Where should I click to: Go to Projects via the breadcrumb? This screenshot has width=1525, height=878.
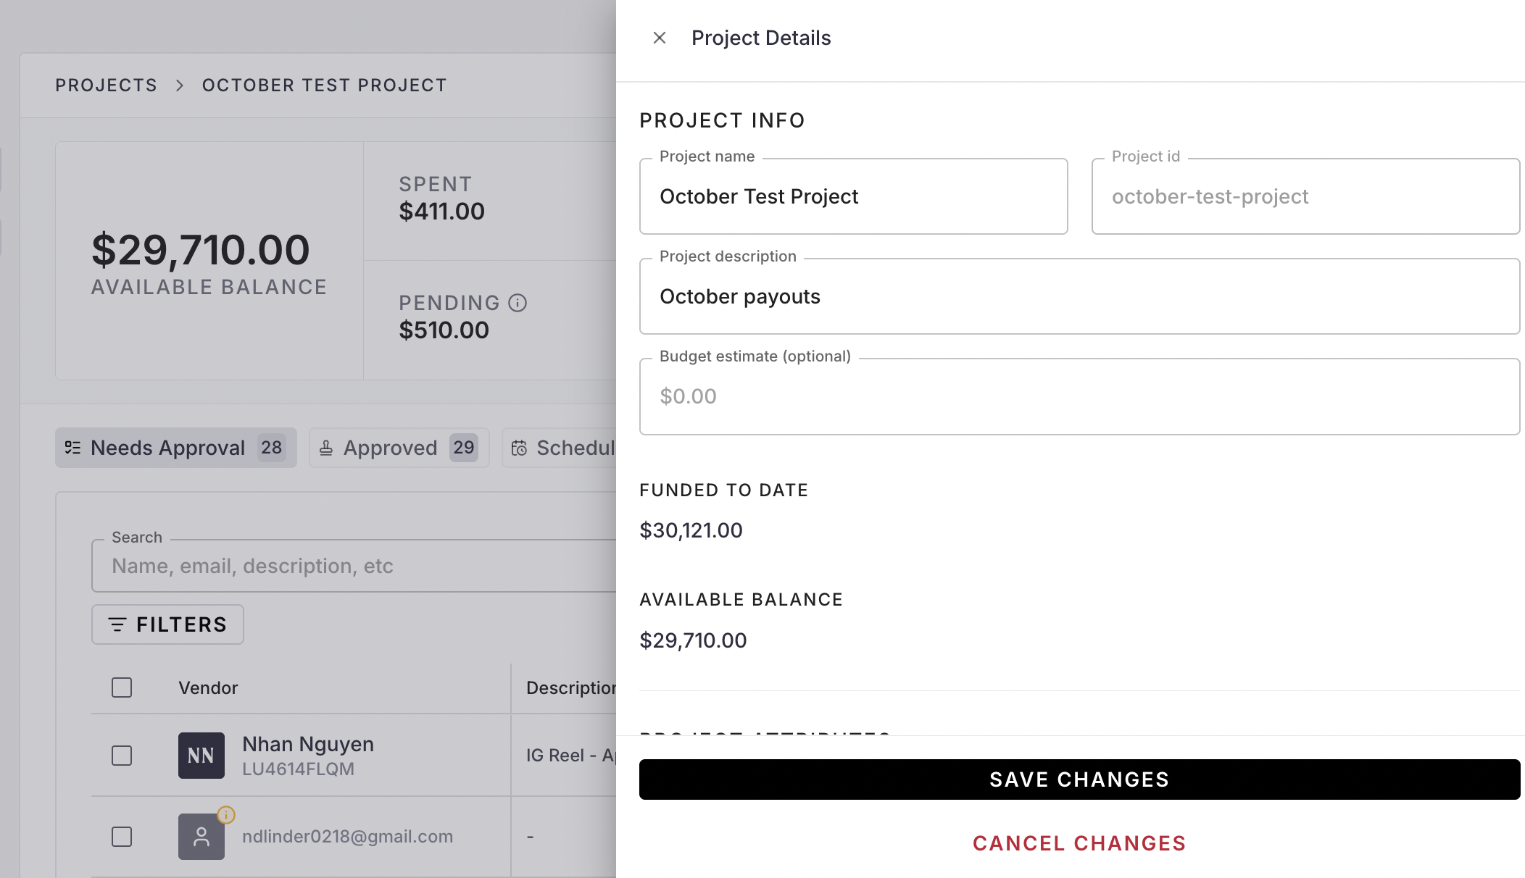pos(106,85)
